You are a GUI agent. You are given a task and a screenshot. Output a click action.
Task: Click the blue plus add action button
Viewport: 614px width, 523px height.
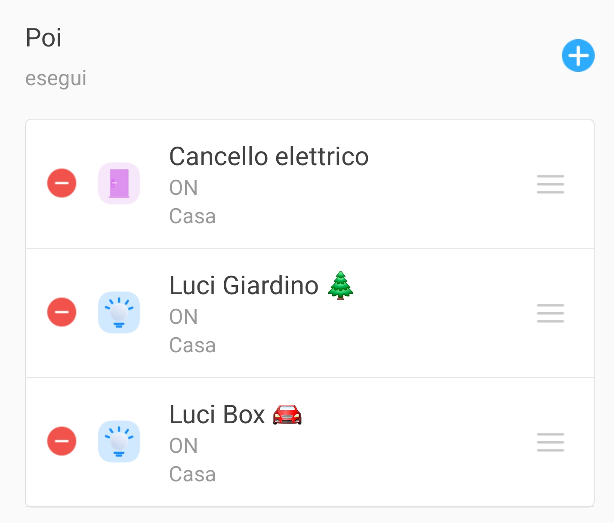pos(578,55)
